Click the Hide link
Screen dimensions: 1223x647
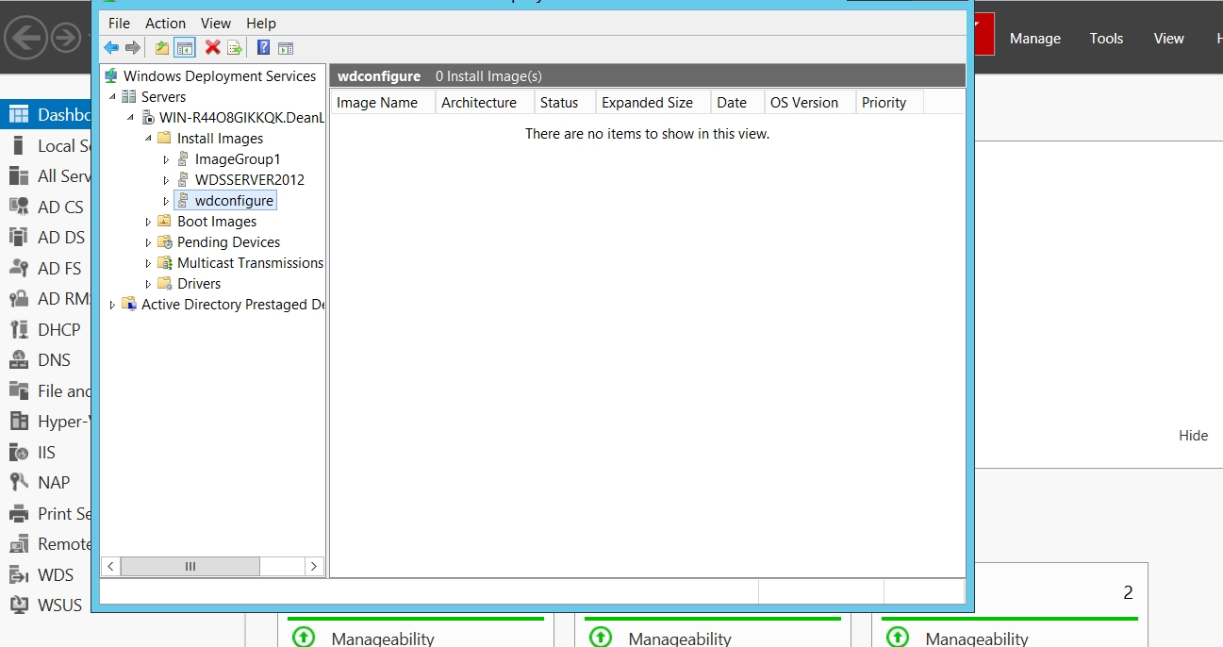coord(1193,436)
